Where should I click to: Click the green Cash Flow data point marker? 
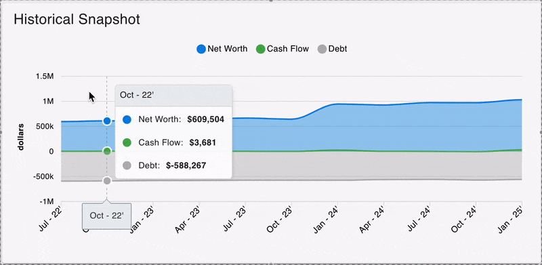107,151
